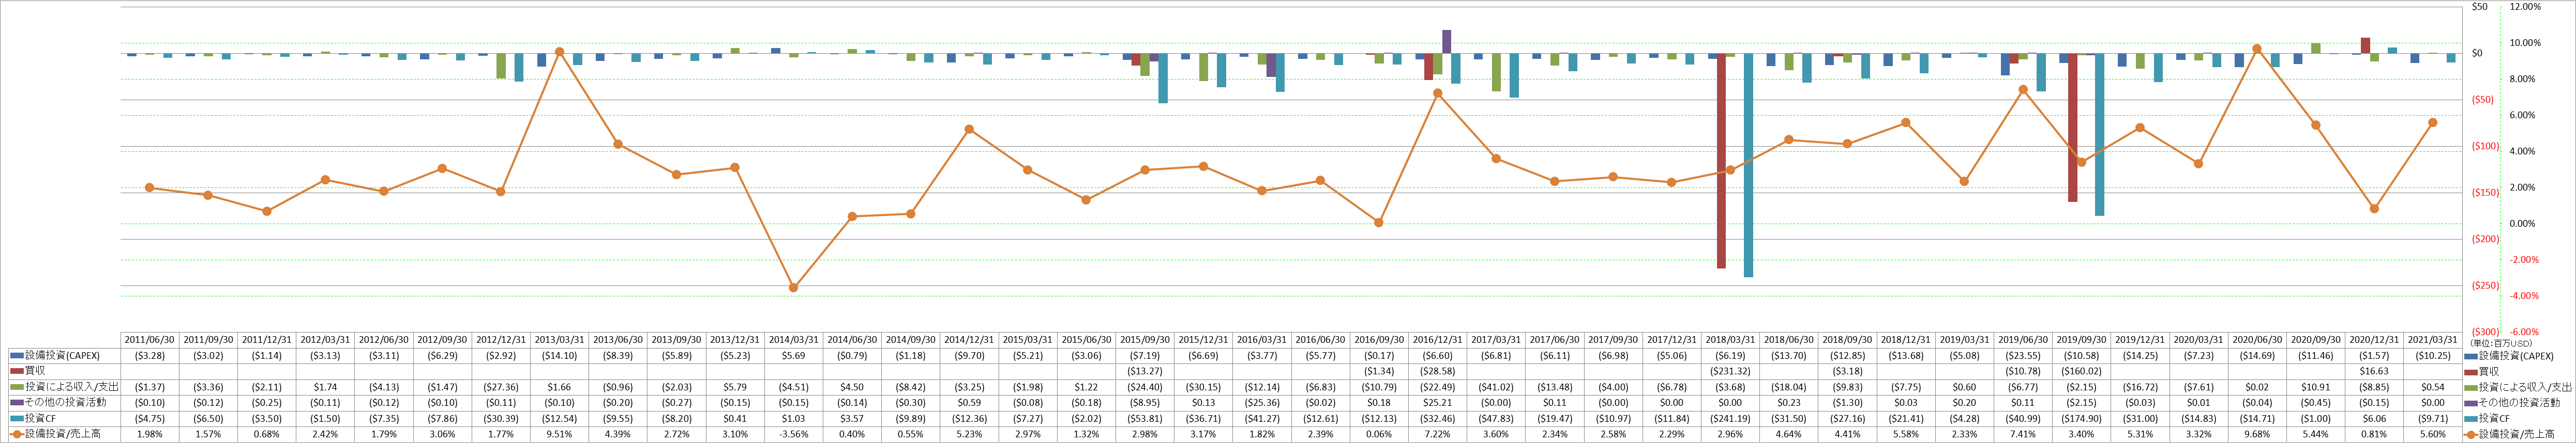2576x443 pixels.
Task: Click the 投資CF cell showing ($241.19)
Action: [x=1729, y=418]
